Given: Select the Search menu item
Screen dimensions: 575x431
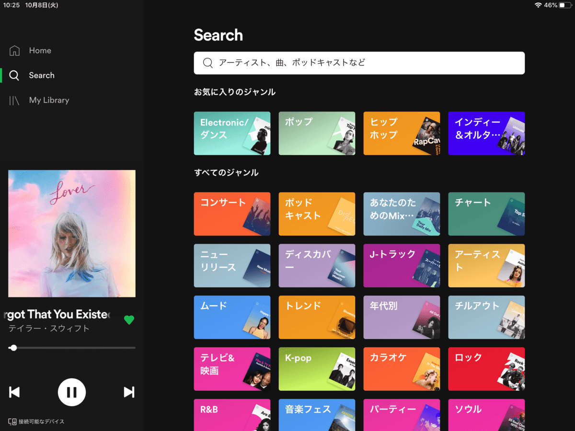Looking at the screenshot, I should coord(42,75).
